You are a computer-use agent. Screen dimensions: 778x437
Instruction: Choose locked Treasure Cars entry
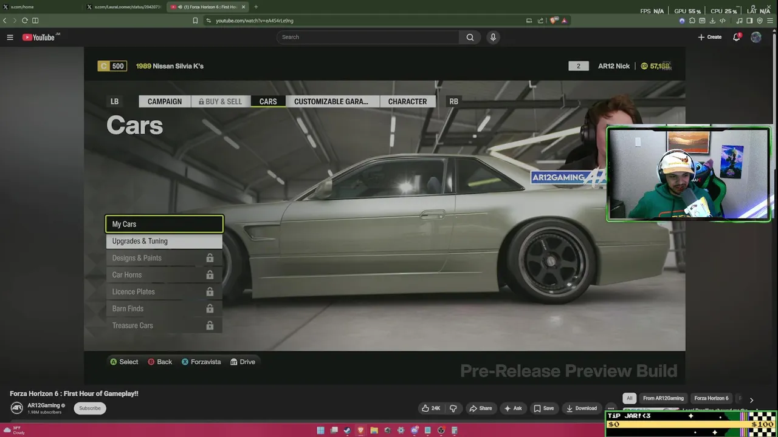pos(164,326)
